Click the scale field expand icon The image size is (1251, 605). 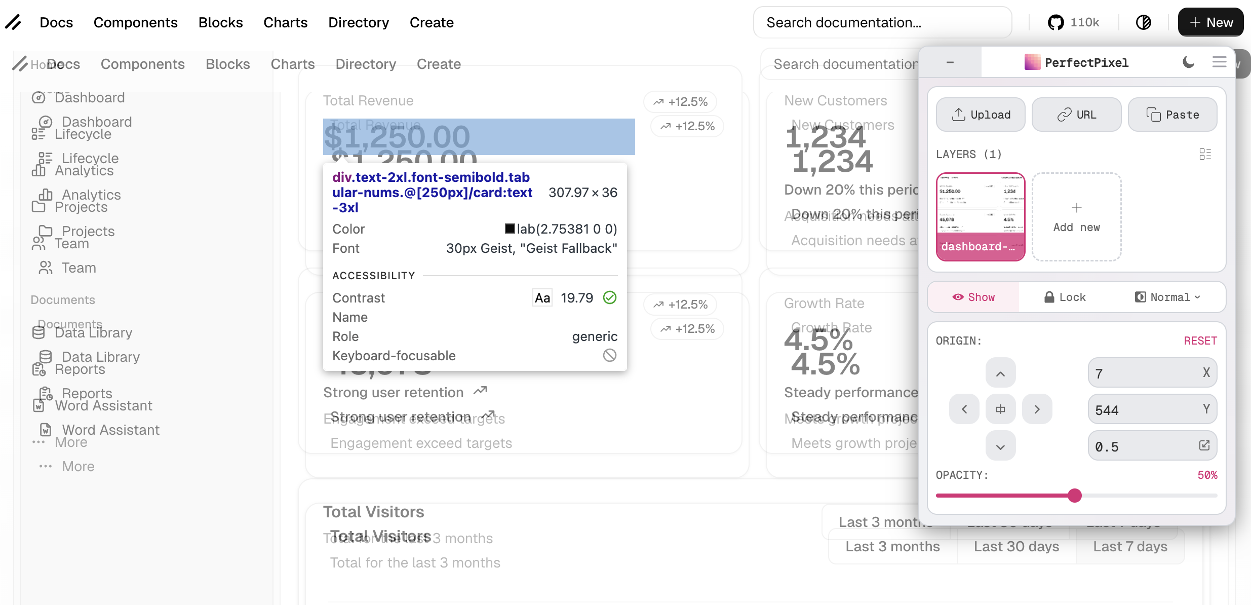click(1204, 445)
